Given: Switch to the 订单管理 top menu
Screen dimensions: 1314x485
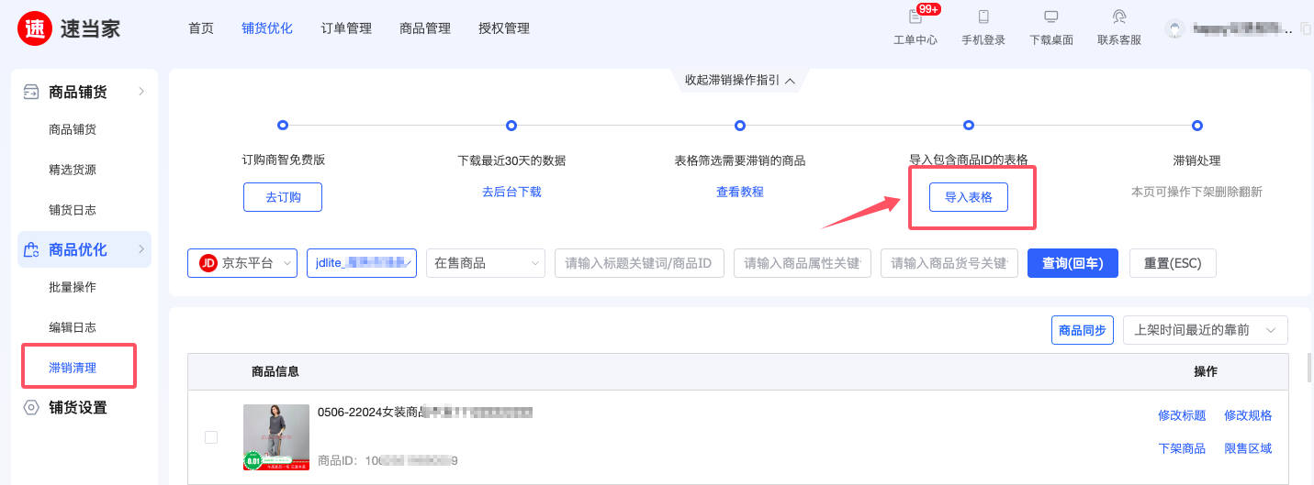Looking at the screenshot, I should 346,28.
